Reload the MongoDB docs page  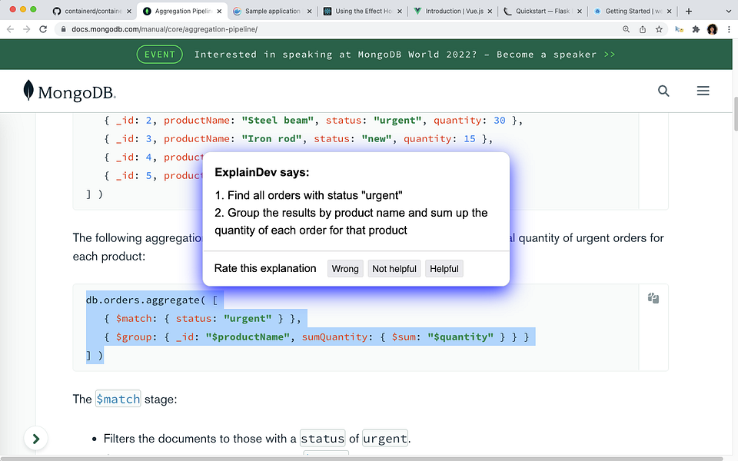point(43,29)
